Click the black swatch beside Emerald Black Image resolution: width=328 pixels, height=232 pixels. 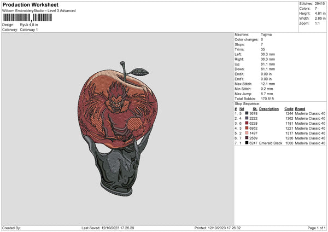(247, 143)
